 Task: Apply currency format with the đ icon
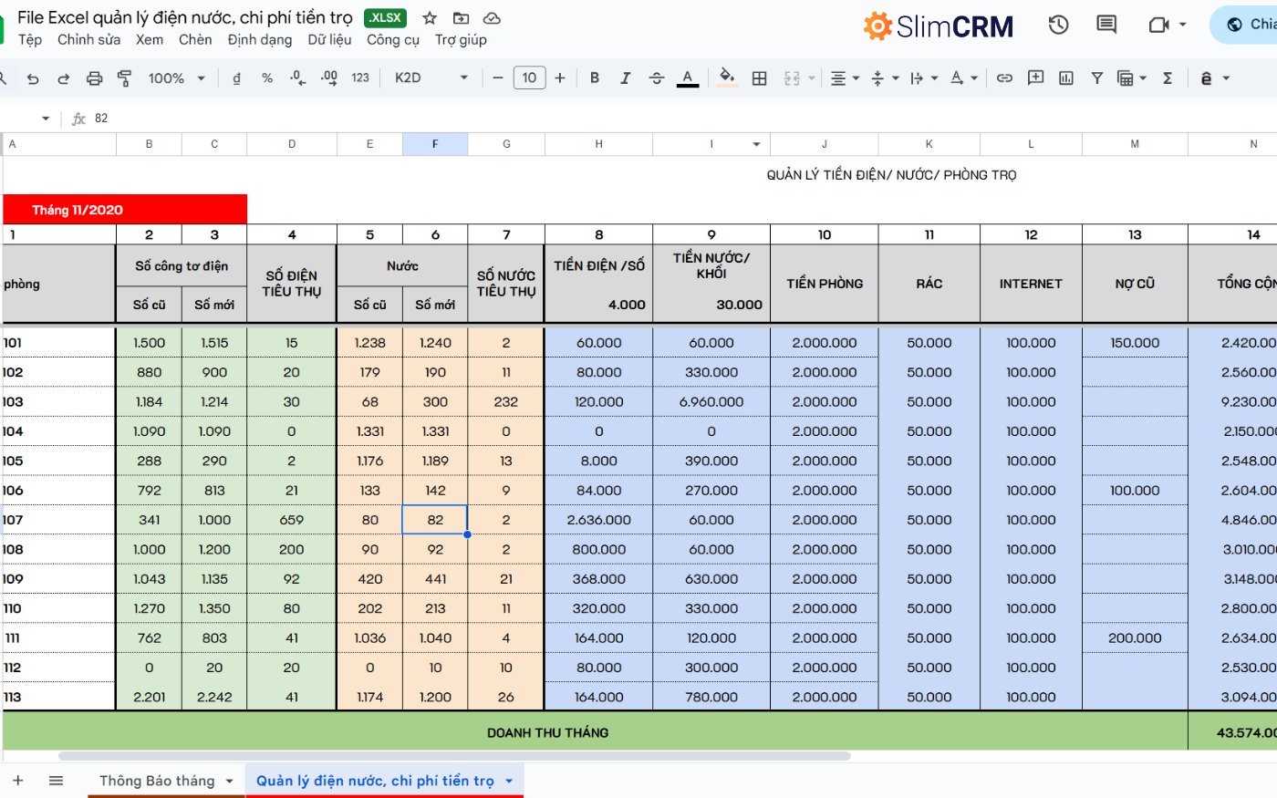point(236,78)
